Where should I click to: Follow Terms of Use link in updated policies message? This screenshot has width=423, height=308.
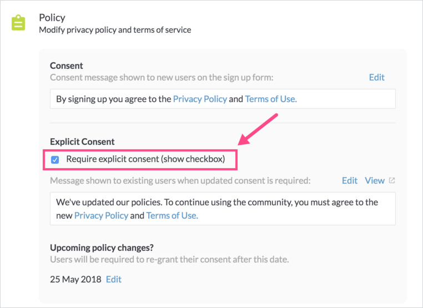pos(172,215)
